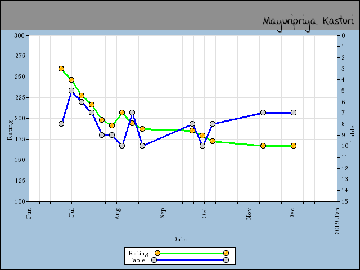The image size is (360, 270).
Task: Click the earliest gray Table point in June
Action: point(61,124)
